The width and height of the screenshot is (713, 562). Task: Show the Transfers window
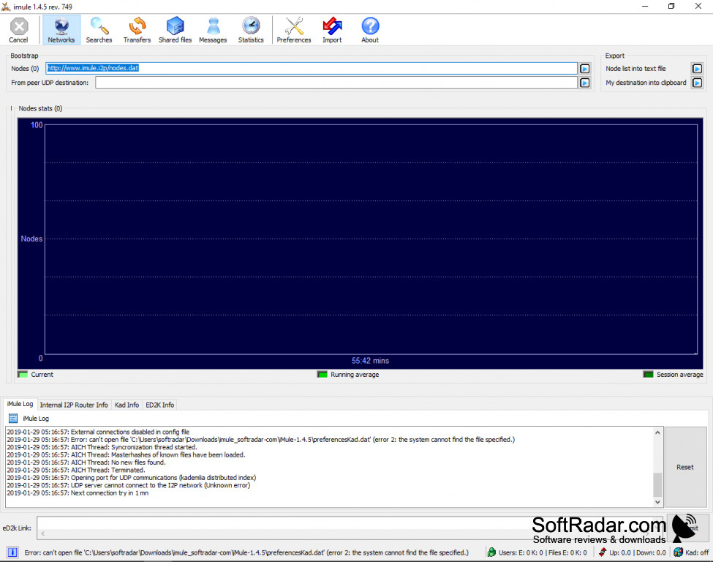pos(137,30)
